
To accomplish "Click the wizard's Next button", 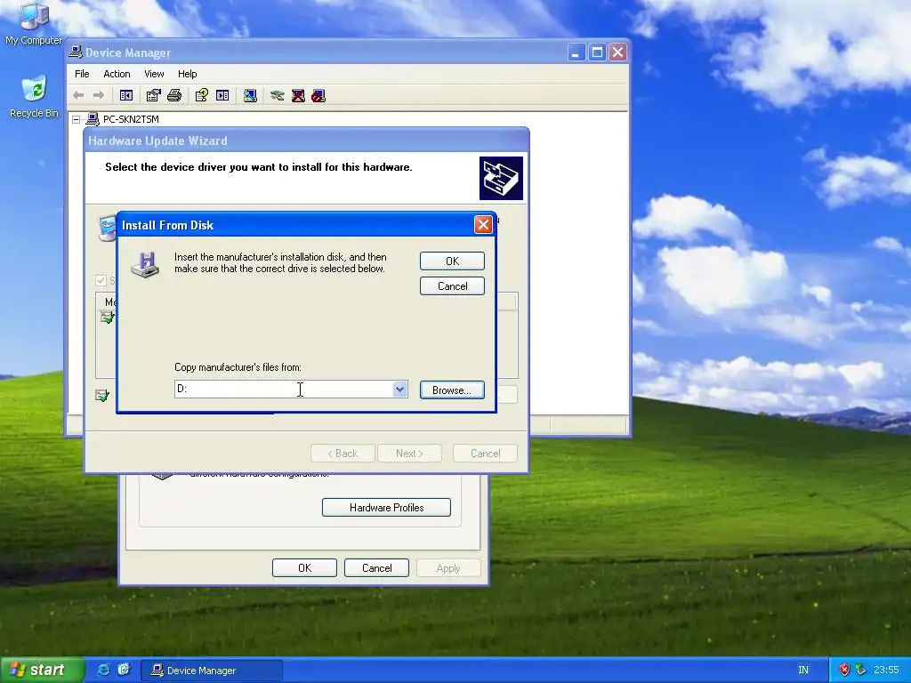I will [409, 454].
